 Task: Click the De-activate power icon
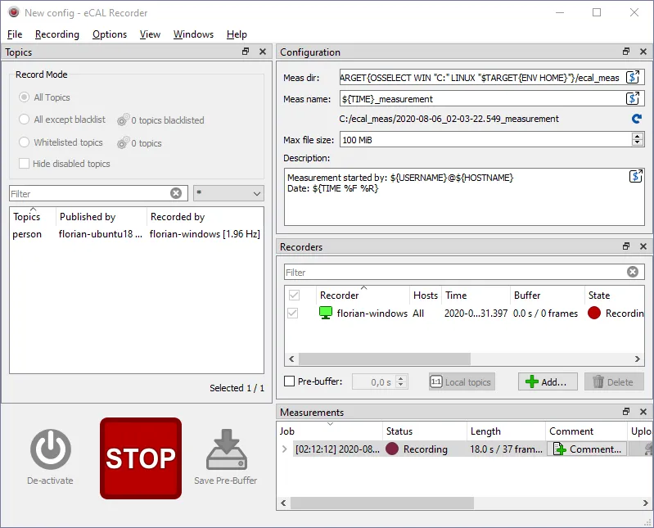click(x=51, y=449)
